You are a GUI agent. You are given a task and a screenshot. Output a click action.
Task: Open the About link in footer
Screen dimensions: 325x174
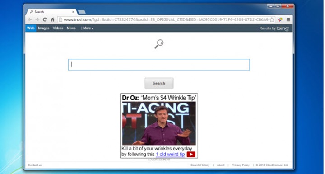[x=221, y=165]
